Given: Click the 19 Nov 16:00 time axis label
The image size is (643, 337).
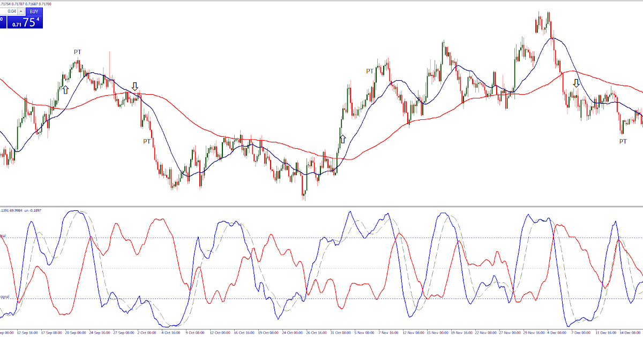Looking at the screenshot, I should [461, 333].
